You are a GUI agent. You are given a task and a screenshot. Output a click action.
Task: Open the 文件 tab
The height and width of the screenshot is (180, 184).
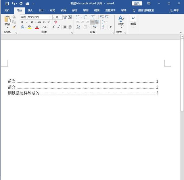coord(7,10)
